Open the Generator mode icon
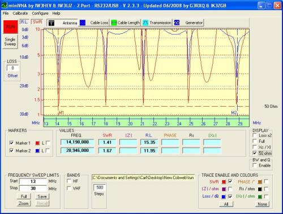 [x=177, y=23]
